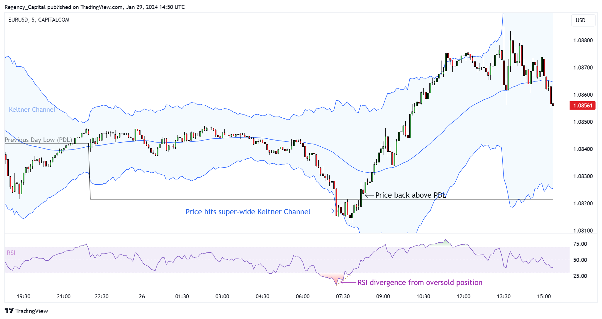This screenshot has height=319, width=602.
Task: Click the 19:30 time axis label
Action: [23, 296]
